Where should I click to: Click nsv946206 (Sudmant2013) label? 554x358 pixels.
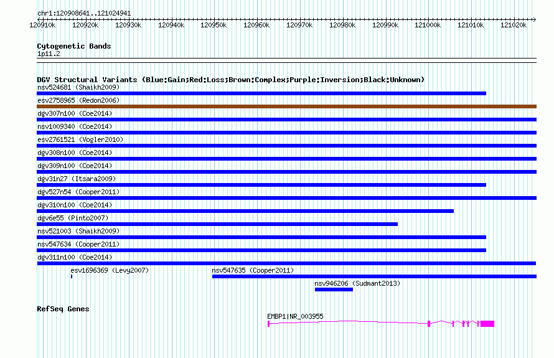pyautogui.click(x=357, y=283)
